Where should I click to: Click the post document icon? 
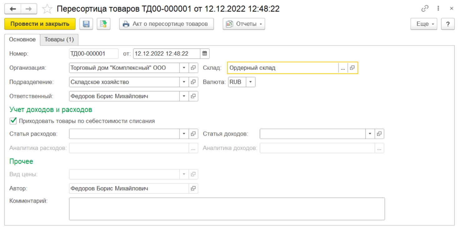point(104,24)
